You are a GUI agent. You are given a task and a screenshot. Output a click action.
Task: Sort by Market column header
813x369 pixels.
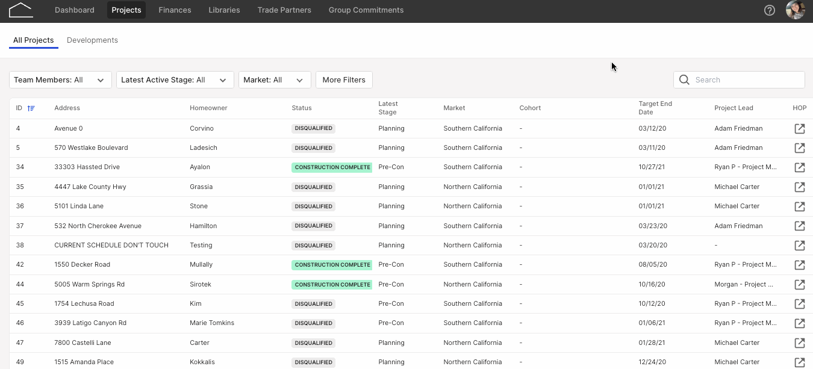[454, 108]
